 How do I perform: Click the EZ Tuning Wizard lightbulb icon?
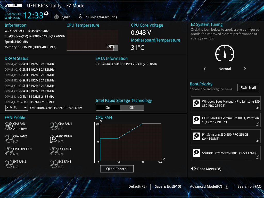(x=80, y=17)
